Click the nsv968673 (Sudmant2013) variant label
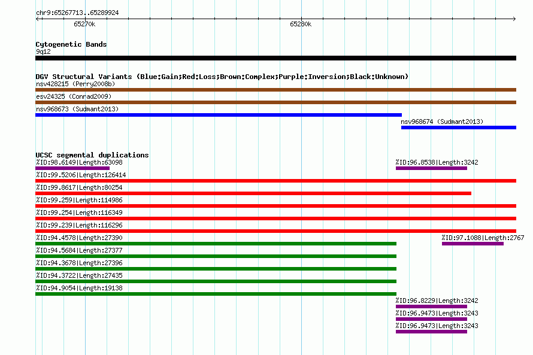533x355 pixels. [77, 109]
